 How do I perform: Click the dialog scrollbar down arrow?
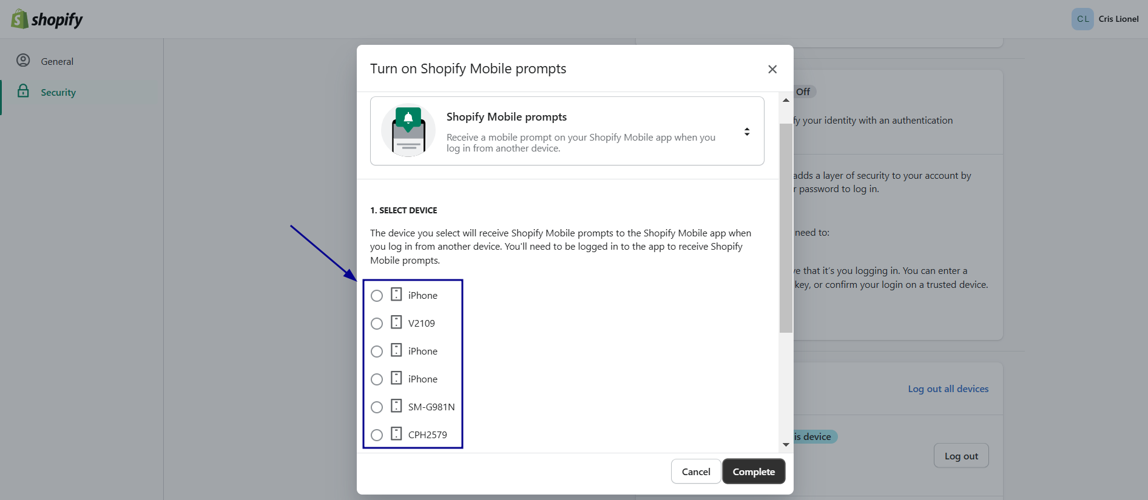pos(786,445)
